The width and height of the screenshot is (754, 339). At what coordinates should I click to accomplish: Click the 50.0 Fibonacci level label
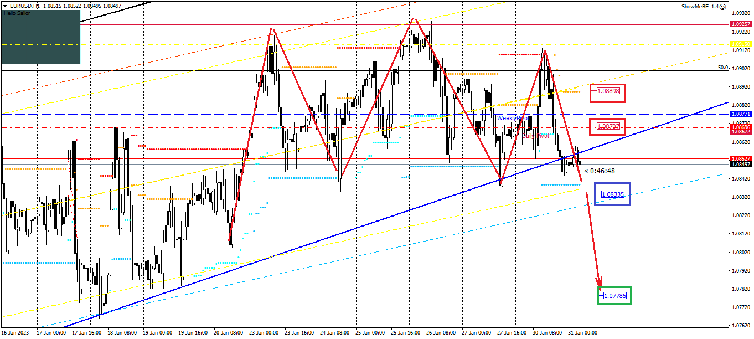tap(722, 68)
